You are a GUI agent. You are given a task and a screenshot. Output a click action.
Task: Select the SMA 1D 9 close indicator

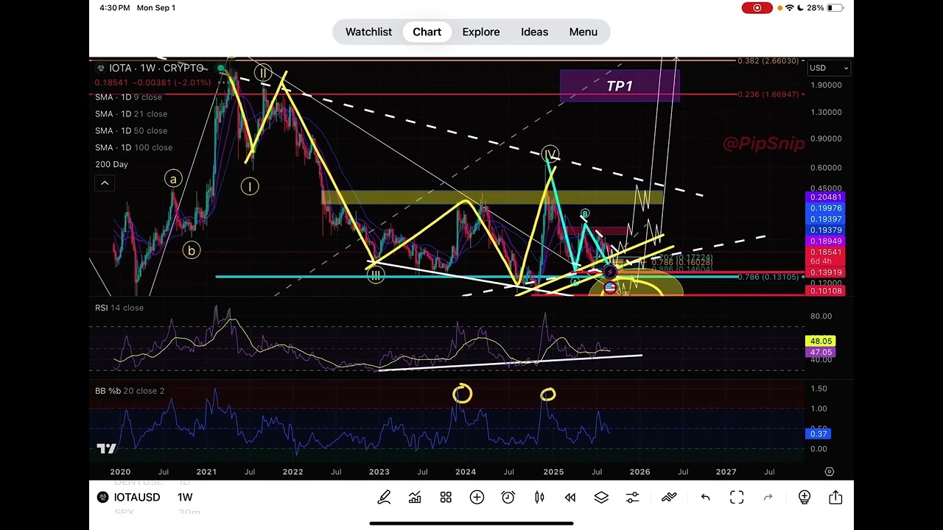pyautogui.click(x=128, y=97)
